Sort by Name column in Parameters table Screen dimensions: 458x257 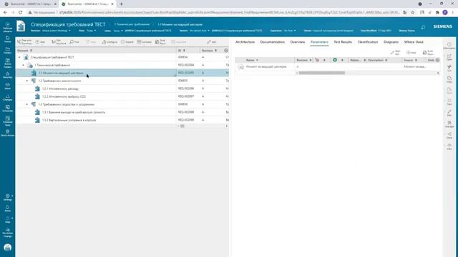pos(252,60)
